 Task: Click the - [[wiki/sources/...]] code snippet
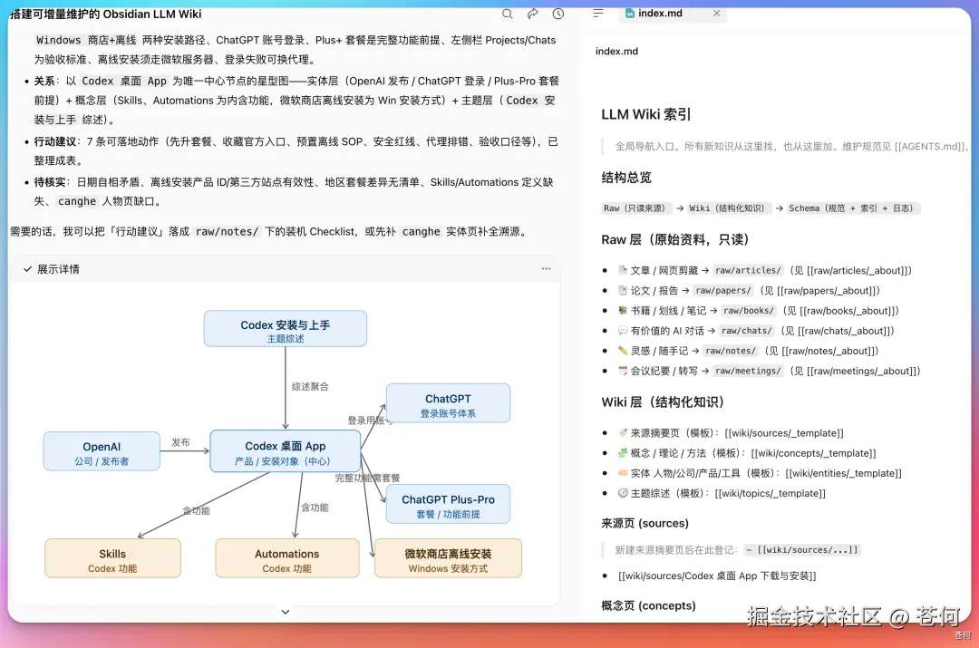(801, 549)
